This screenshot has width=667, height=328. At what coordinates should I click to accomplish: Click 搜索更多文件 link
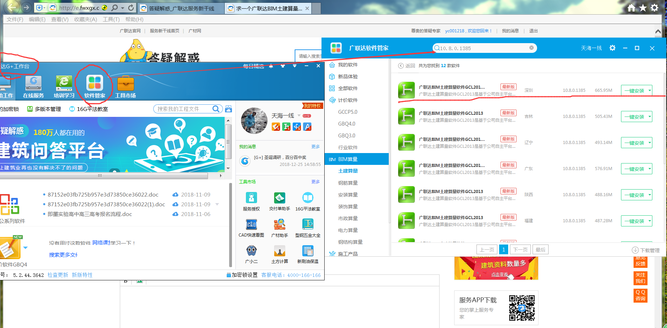63,255
